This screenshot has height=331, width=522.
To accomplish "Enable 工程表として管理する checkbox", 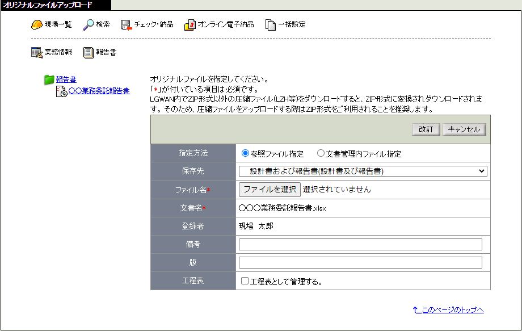I will pos(245,280).
